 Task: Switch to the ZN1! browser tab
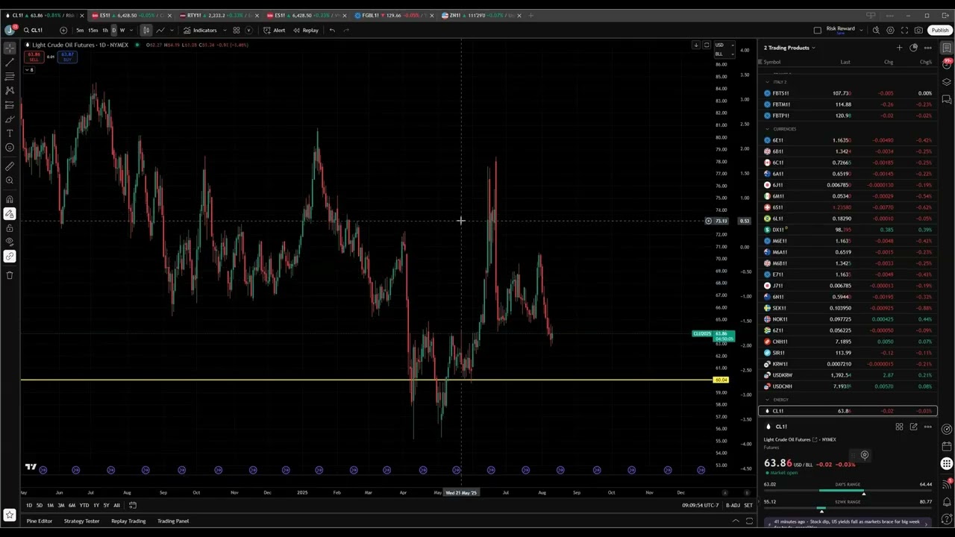tap(478, 15)
